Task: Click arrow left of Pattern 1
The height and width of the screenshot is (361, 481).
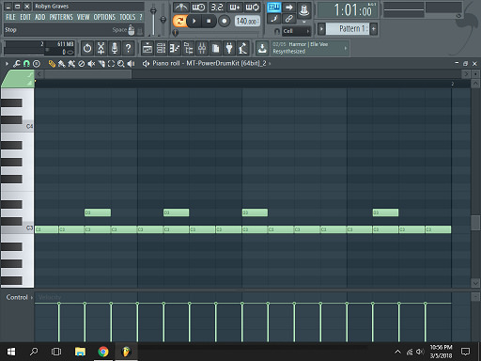Action: 321,29
